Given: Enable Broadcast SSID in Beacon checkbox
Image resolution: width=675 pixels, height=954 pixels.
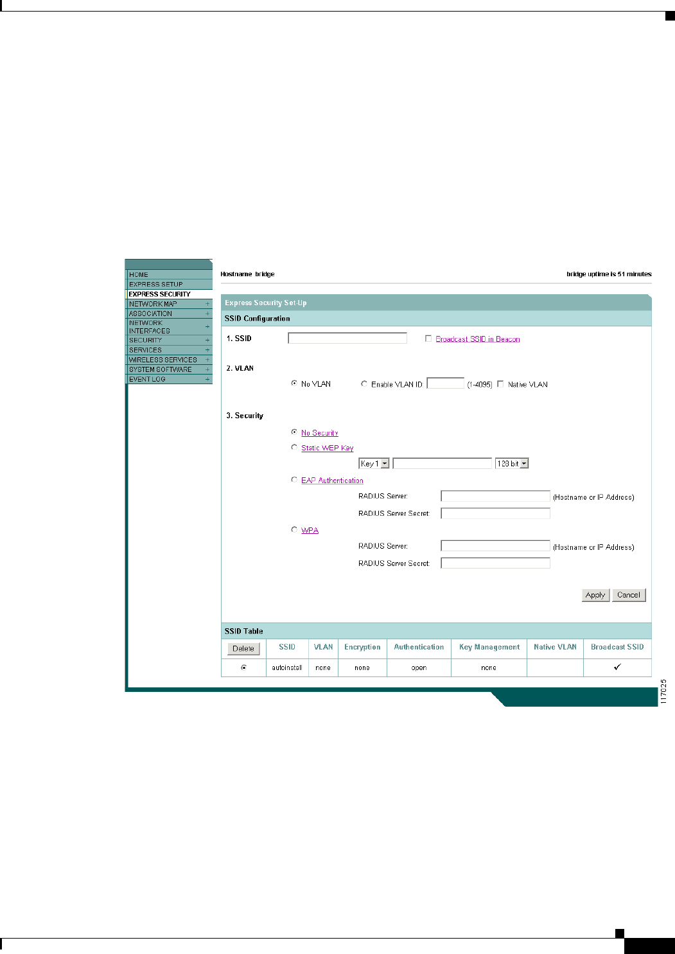Looking at the screenshot, I should click(428, 339).
